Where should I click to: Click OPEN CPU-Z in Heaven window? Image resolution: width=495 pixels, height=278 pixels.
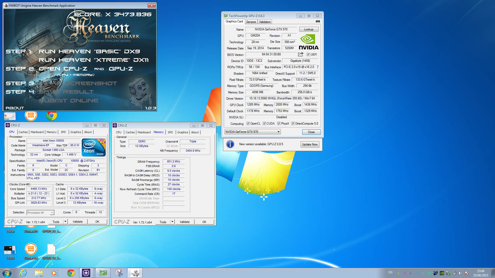63,69
